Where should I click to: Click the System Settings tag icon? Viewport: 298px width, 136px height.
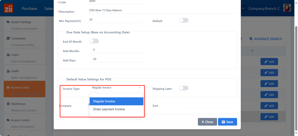pos(8,22)
